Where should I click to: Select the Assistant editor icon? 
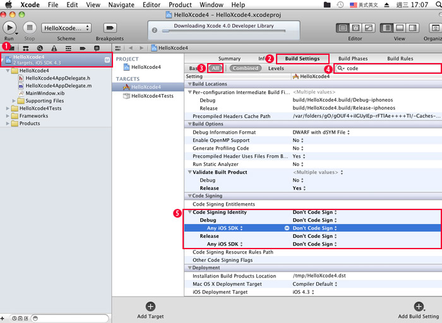click(x=355, y=28)
